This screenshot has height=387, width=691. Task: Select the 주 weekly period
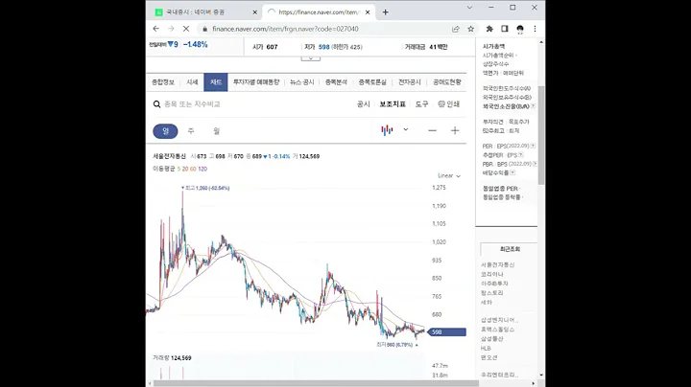[x=191, y=131]
